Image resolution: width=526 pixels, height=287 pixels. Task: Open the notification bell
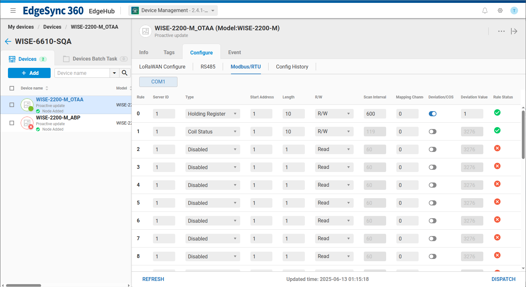485,11
